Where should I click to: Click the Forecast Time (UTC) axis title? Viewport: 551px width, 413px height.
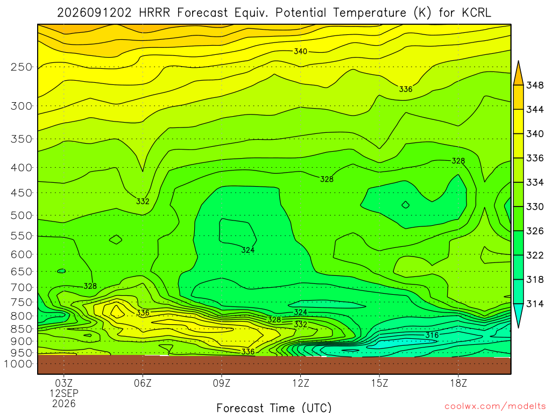(274, 408)
